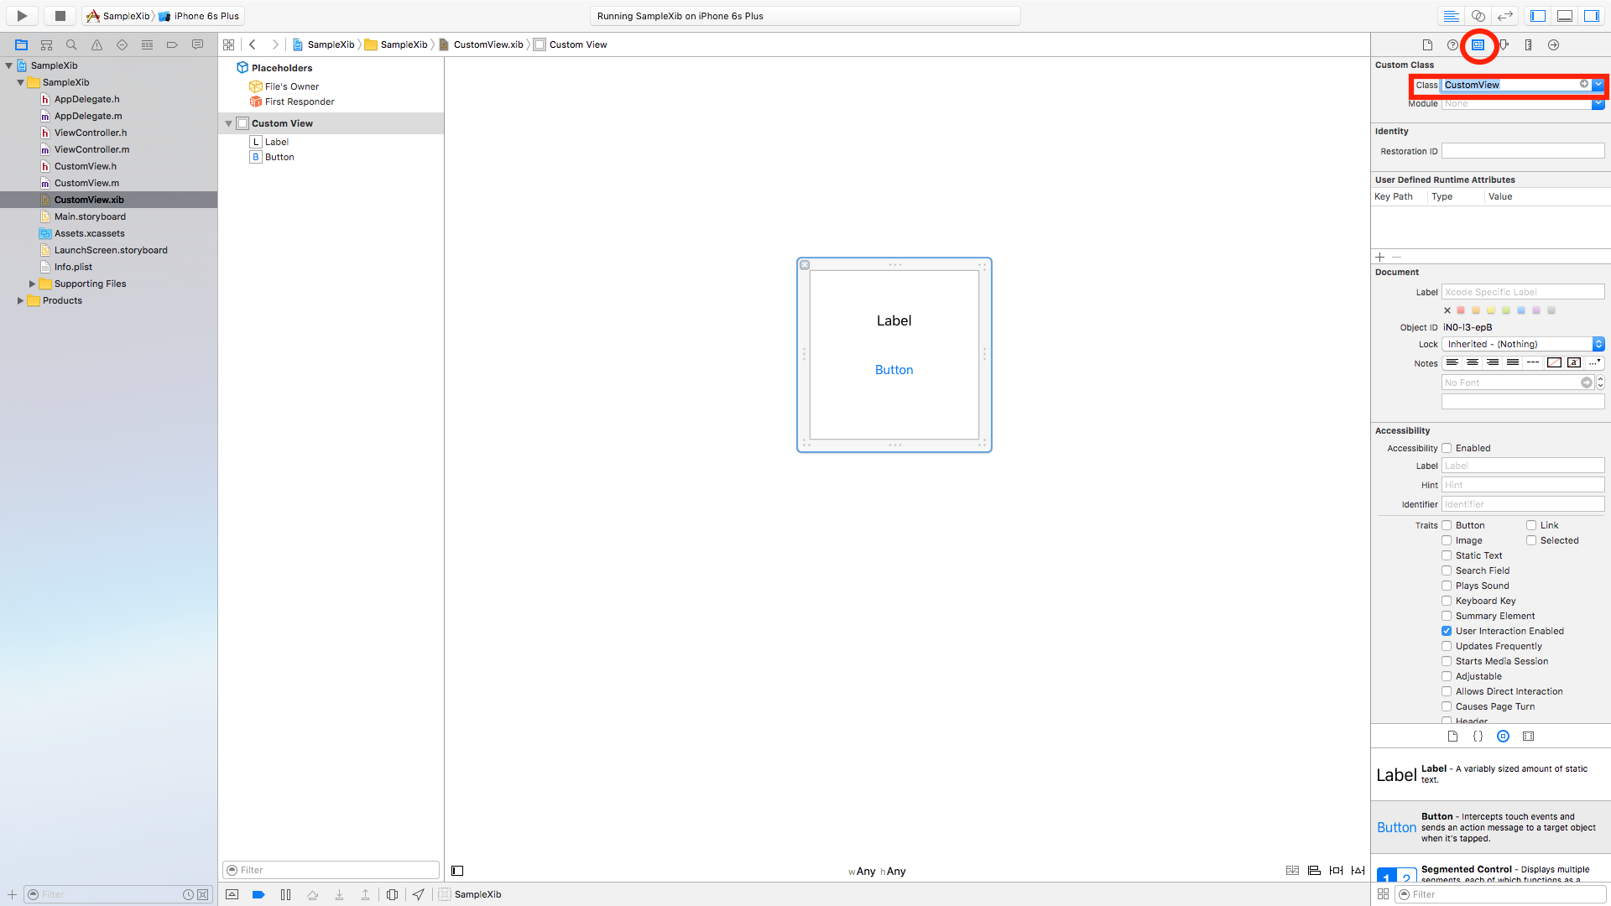Select Main.storyboard in the project navigator
The width and height of the screenshot is (1611, 906).
[88, 216]
